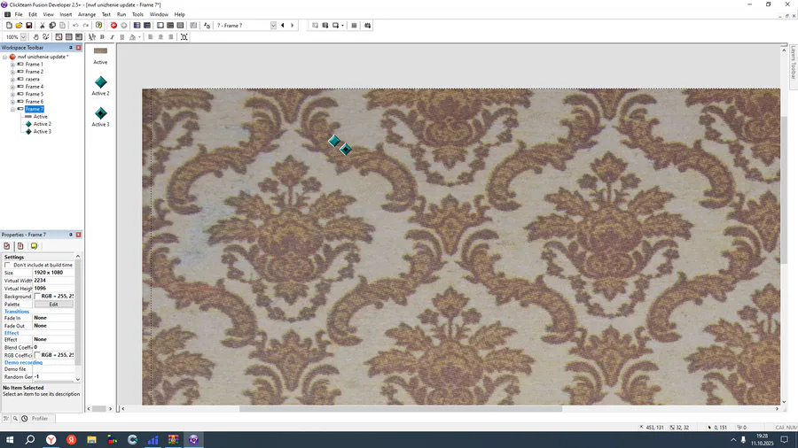798x448 pixels.
Task: Save the application with the floppy disk icon
Action: (29, 26)
